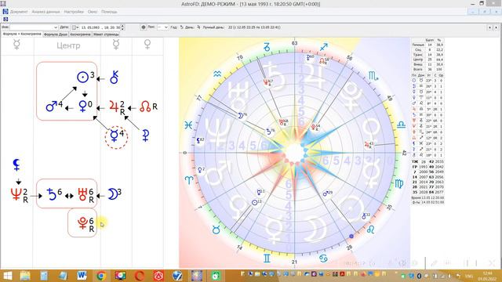Image resolution: width=502 pixels, height=282 pixels.
Task: Open the Windows Start button
Action: (x=8, y=276)
